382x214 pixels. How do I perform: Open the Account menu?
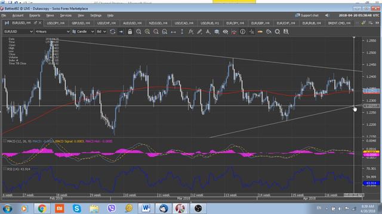(18, 15)
